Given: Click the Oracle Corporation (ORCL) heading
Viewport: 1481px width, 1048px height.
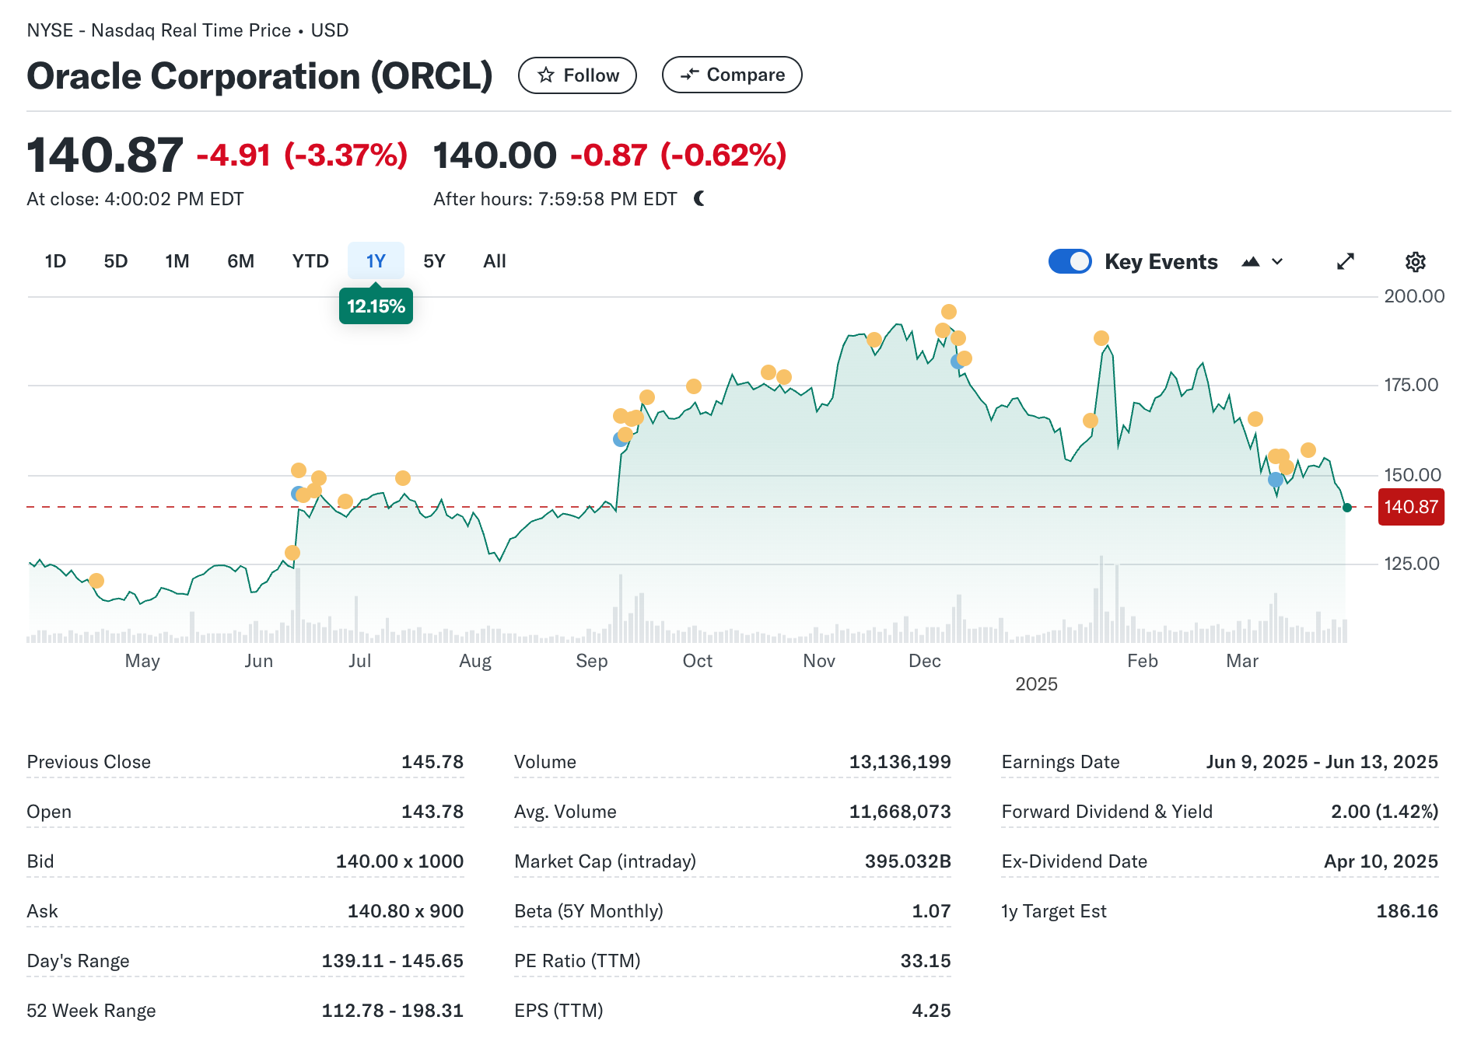Looking at the screenshot, I should [x=260, y=76].
